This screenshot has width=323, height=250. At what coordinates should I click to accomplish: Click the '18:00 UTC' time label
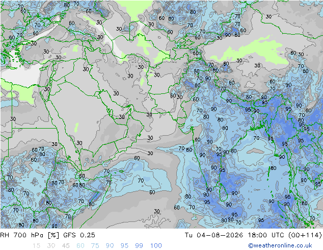pos(266,235)
